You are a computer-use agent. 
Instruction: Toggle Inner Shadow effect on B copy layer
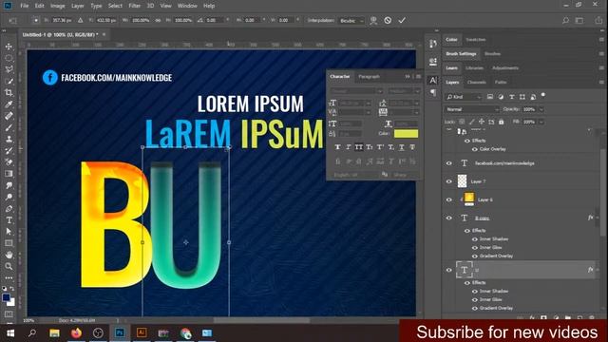click(x=475, y=239)
